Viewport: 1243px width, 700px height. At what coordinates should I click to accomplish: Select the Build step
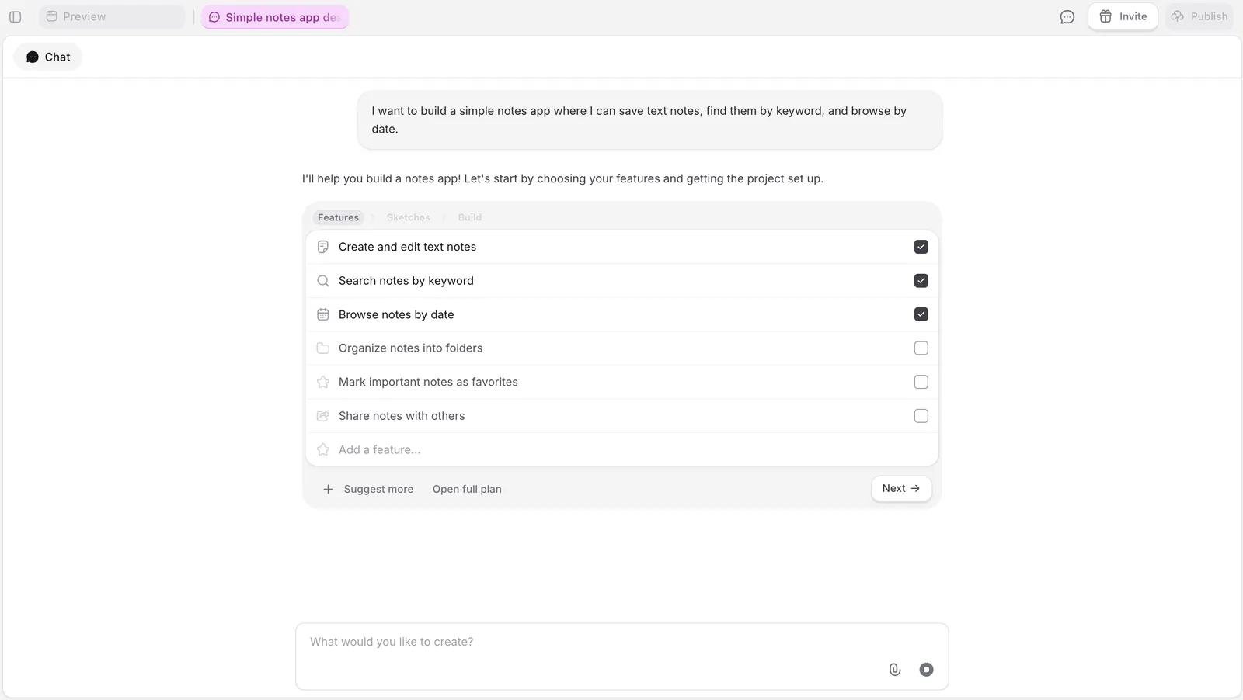click(x=469, y=217)
